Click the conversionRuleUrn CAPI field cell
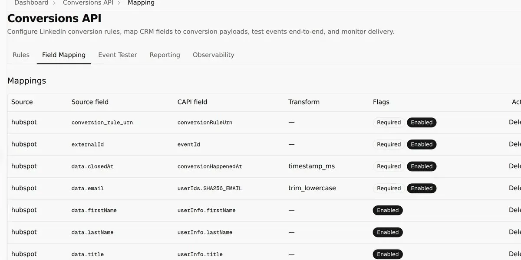 205,123
